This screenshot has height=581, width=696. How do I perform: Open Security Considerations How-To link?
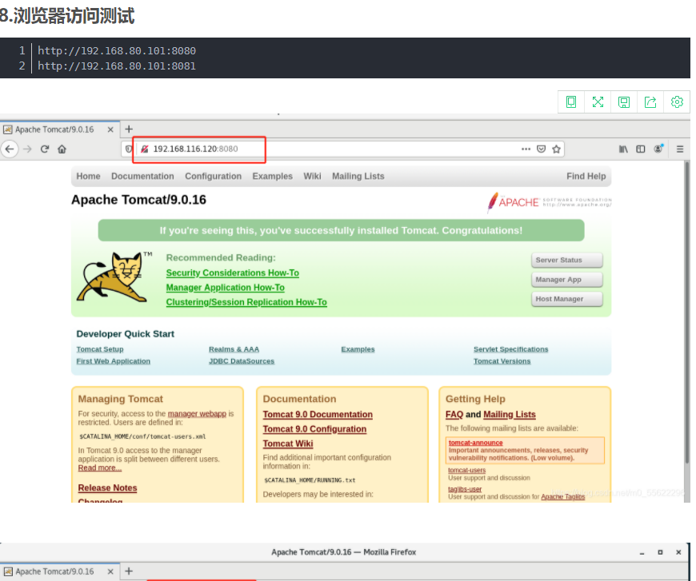pyautogui.click(x=233, y=273)
